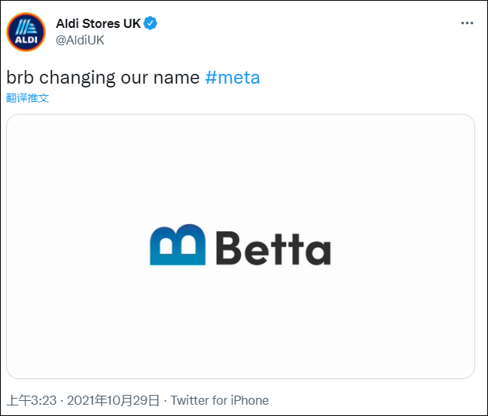Click the blue verified checkmark badge
Viewport: 488px width, 416px height.
coord(151,23)
